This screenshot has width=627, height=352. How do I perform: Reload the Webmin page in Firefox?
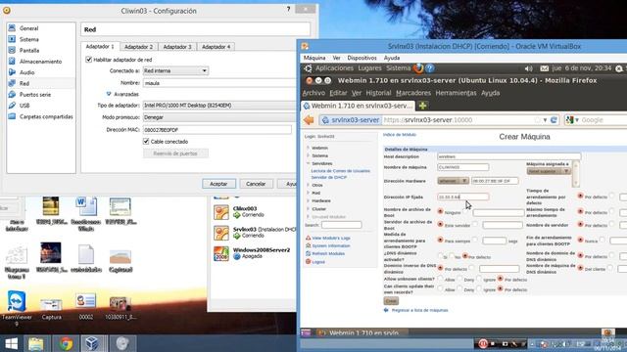pyautogui.click(x=554, y=119)
